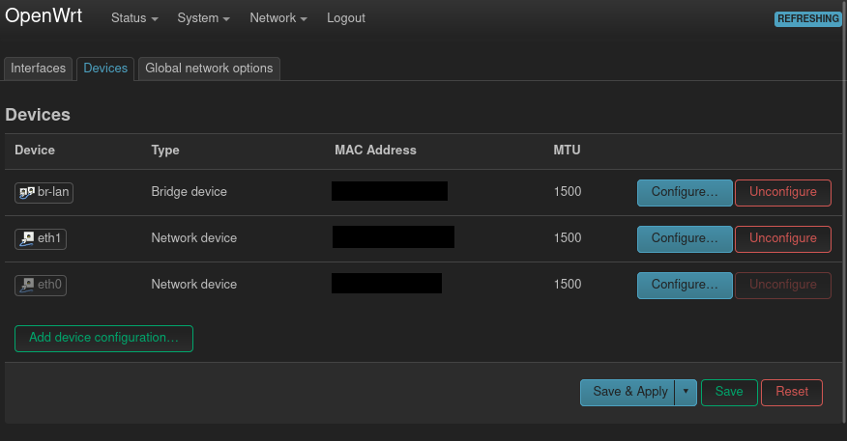Click the Device column header

tap(35, 150)
